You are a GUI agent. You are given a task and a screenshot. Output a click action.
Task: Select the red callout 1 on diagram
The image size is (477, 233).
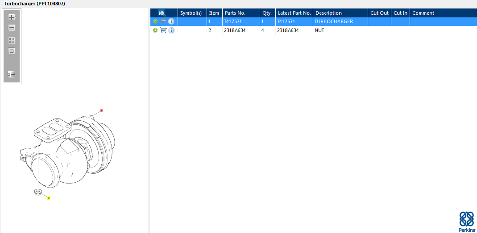[102, 110]
